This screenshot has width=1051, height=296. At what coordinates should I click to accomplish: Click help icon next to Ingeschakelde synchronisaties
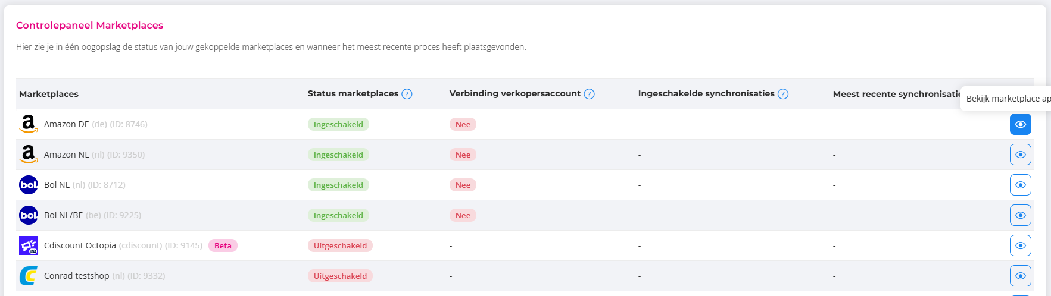[x=783, y=94]
